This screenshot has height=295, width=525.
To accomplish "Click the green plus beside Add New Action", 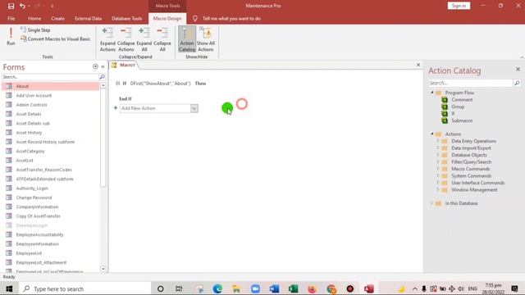I will (116, 108).
